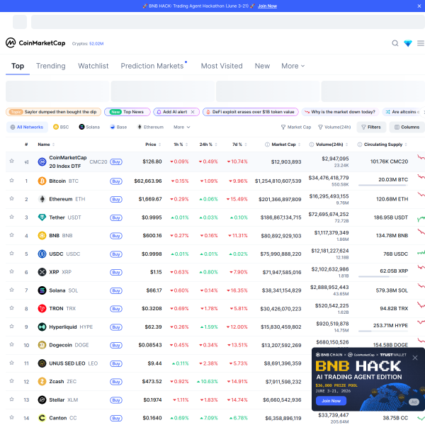The image size is (425, 425).
Task: Open the Volume(24h) filter
Action: click(x=334, y=127)
